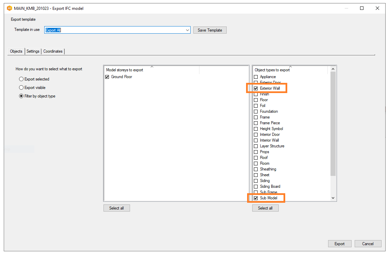Screen dimensions: 388x253
Task: Click the app icon in title bar
Action: click(9, 8)
